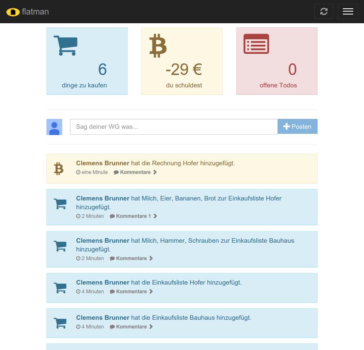Click the user avatar beside the post field
The width and height of the screenshot is (364, 350).
(54, 127)
